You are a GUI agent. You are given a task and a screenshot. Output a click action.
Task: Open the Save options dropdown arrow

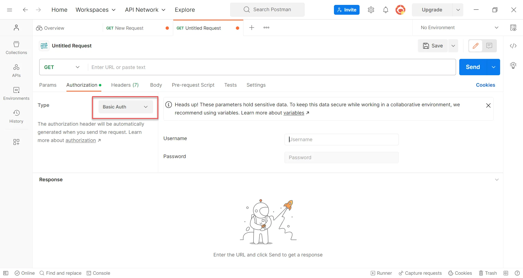coord(453,46)
